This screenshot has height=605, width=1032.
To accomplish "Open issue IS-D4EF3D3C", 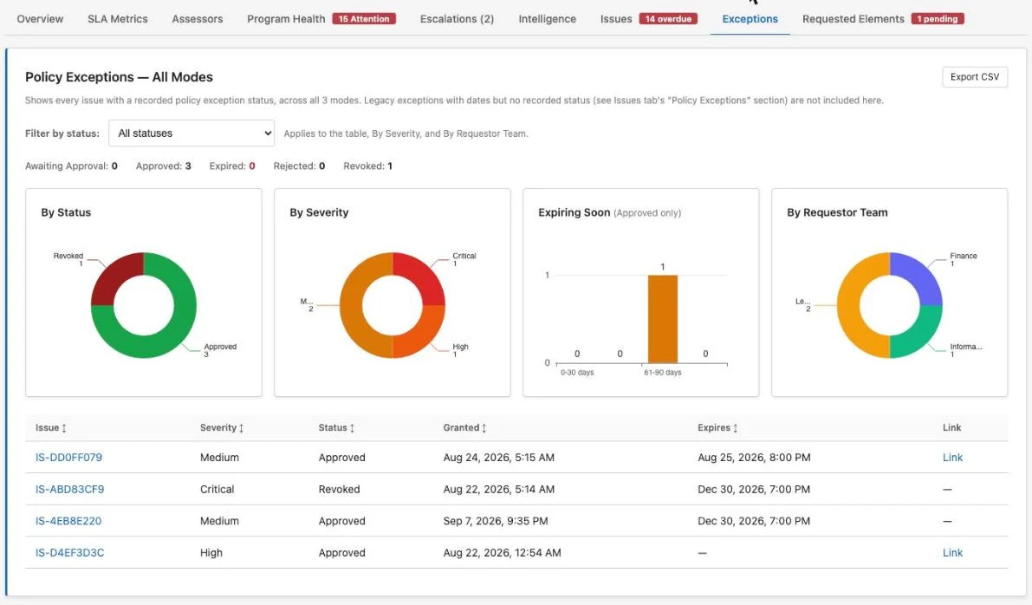I will point(70,553).
